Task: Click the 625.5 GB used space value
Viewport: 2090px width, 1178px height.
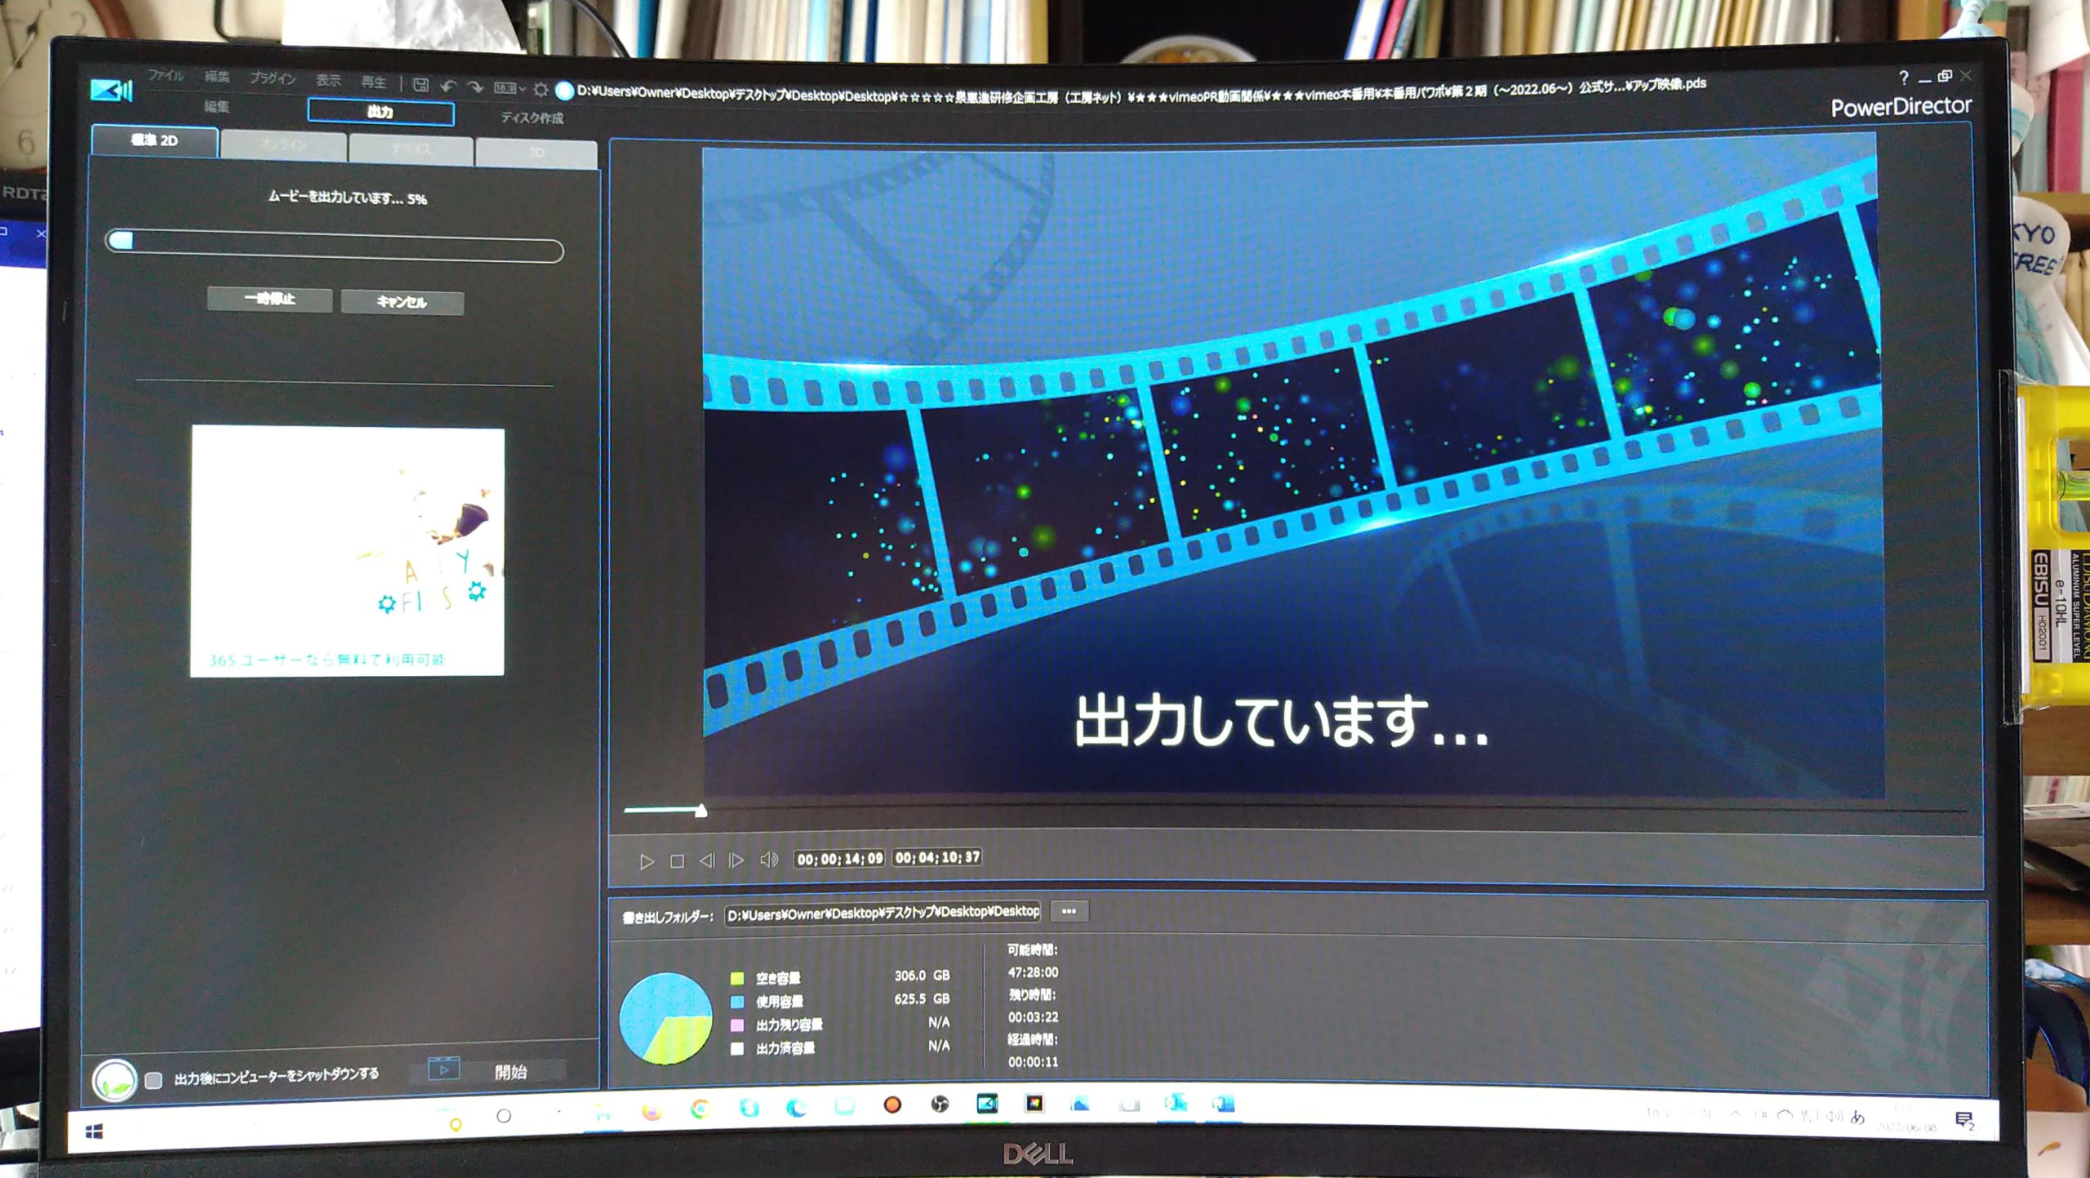Action: [922, 998]
